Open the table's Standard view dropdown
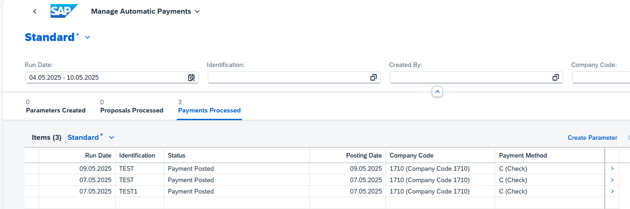The image size is (630, 209). pos(112,138)
